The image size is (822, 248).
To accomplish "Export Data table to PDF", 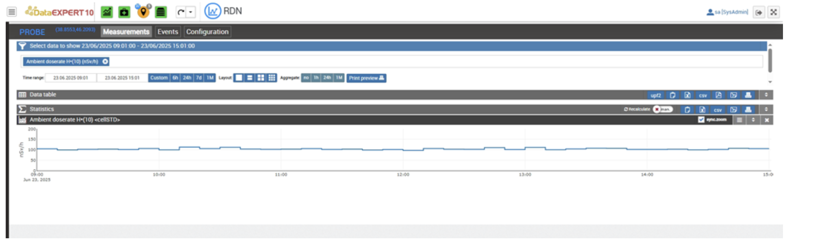I will (x=718, y=95).
